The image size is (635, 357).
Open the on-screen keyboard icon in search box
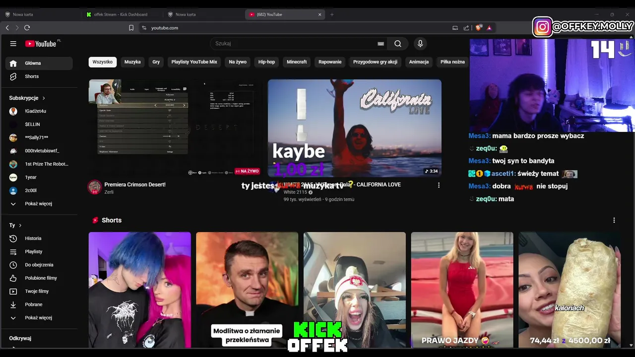coord(381,44)
